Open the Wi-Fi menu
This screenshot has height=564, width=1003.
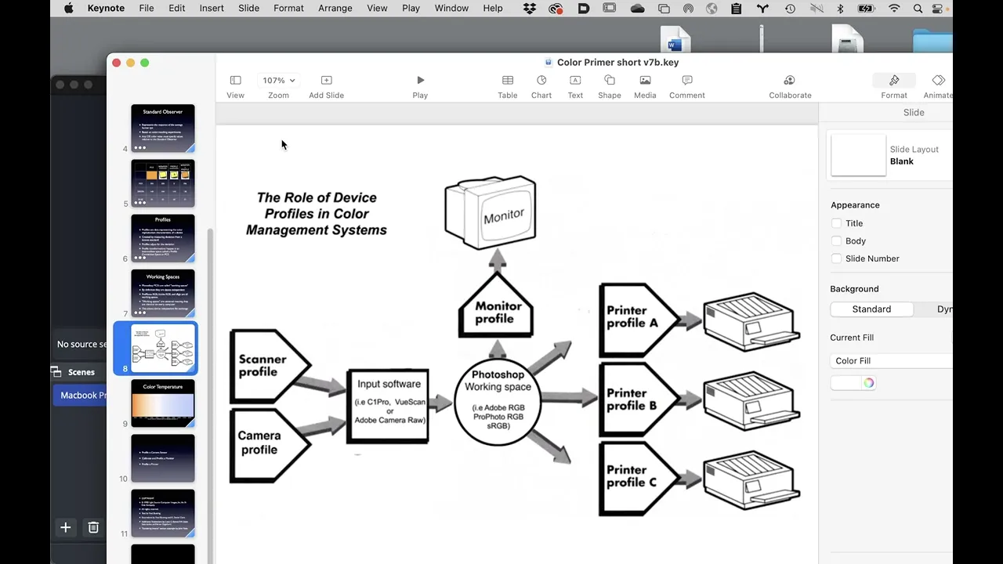click(894, 9)
